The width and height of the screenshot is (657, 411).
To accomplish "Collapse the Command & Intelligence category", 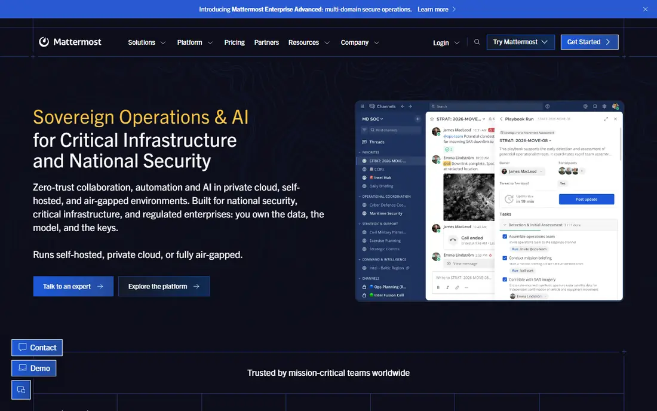I will 382,259.
